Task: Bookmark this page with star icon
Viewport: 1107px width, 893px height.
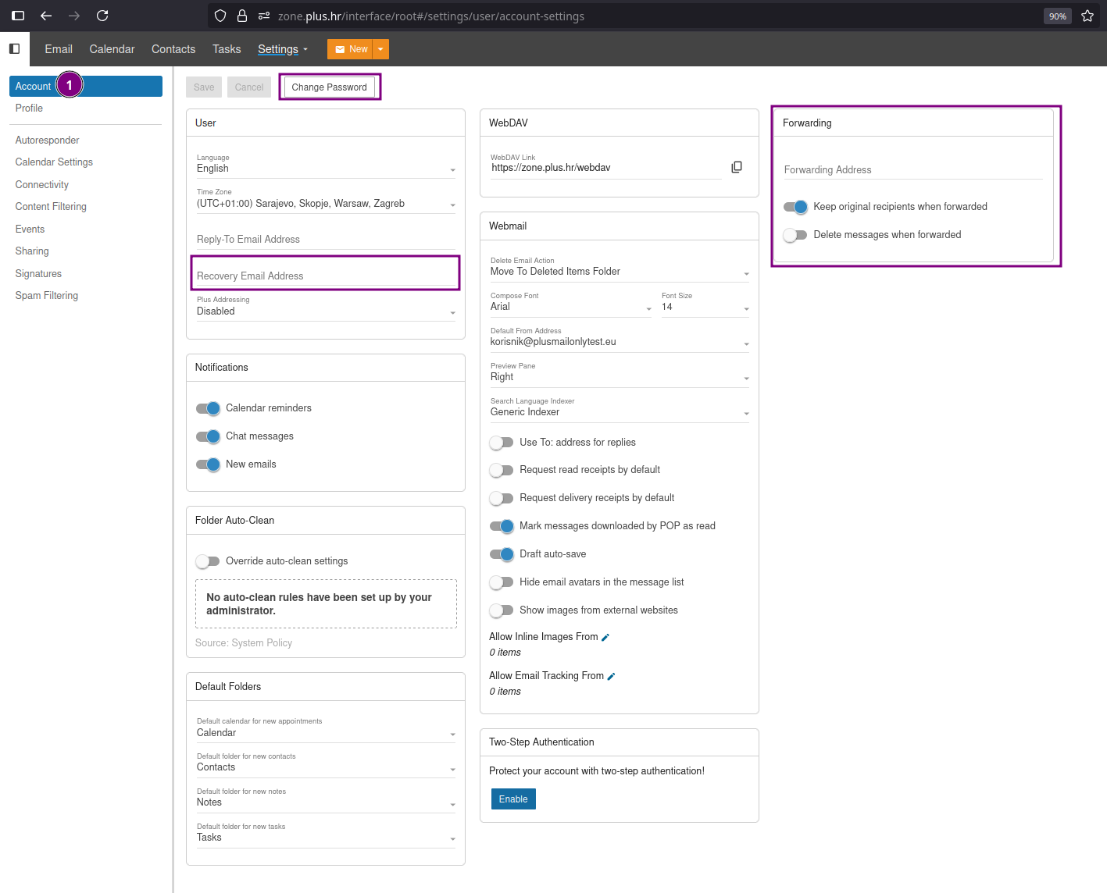Action: 1087,16
